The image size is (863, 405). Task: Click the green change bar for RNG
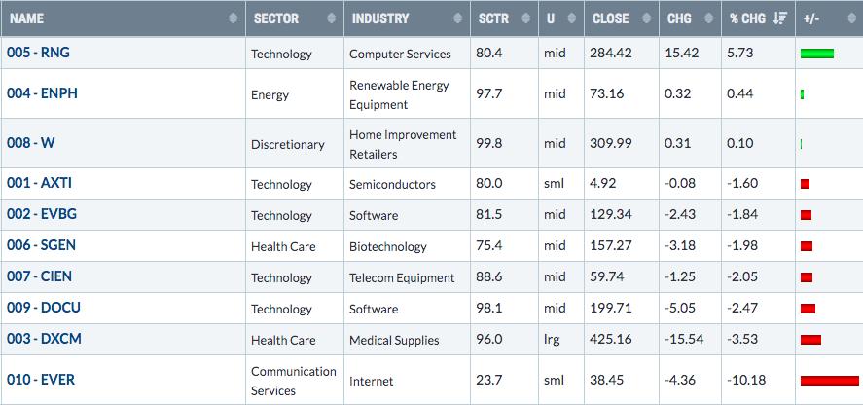pos(817,54)
